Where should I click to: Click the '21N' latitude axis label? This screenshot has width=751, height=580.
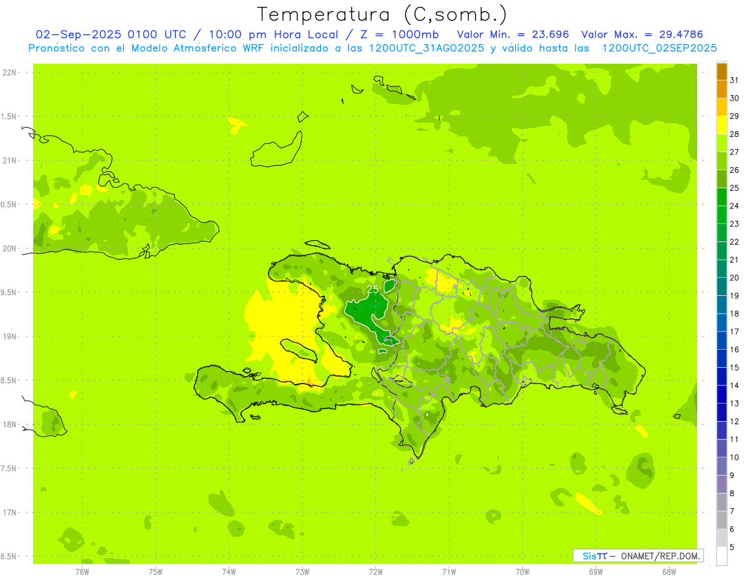click(x=9, y=160)
